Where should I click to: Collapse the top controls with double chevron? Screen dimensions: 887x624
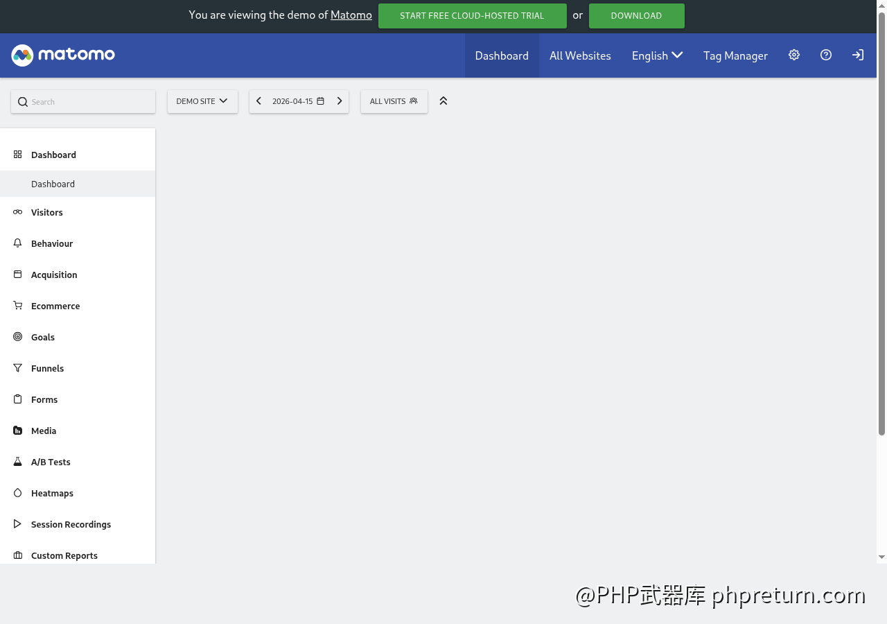(443, 101)
